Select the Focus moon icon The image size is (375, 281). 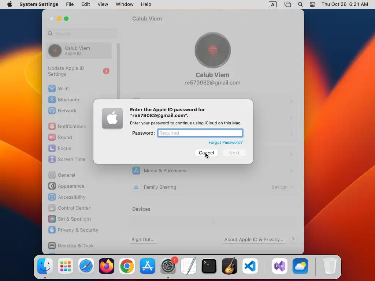click(52, 148)
